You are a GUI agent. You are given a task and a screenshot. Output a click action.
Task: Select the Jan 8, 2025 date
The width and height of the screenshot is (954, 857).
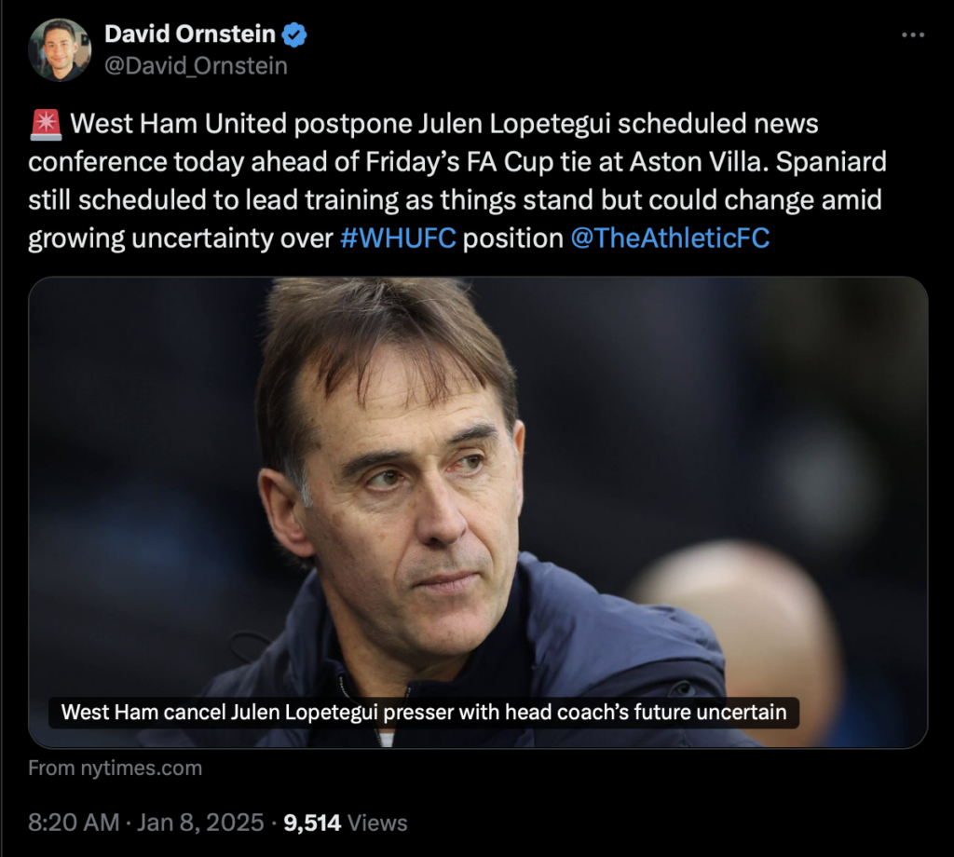click(x=200, y=823)
